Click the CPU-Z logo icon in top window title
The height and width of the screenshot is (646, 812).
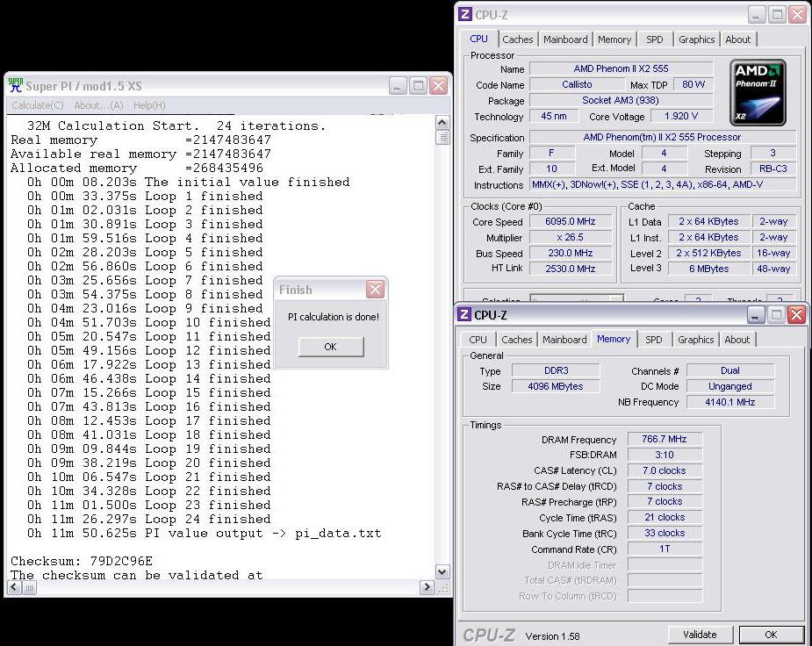465,15
